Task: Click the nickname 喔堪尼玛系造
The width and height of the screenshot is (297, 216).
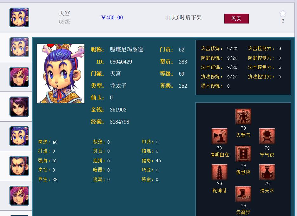Action: 126,50
